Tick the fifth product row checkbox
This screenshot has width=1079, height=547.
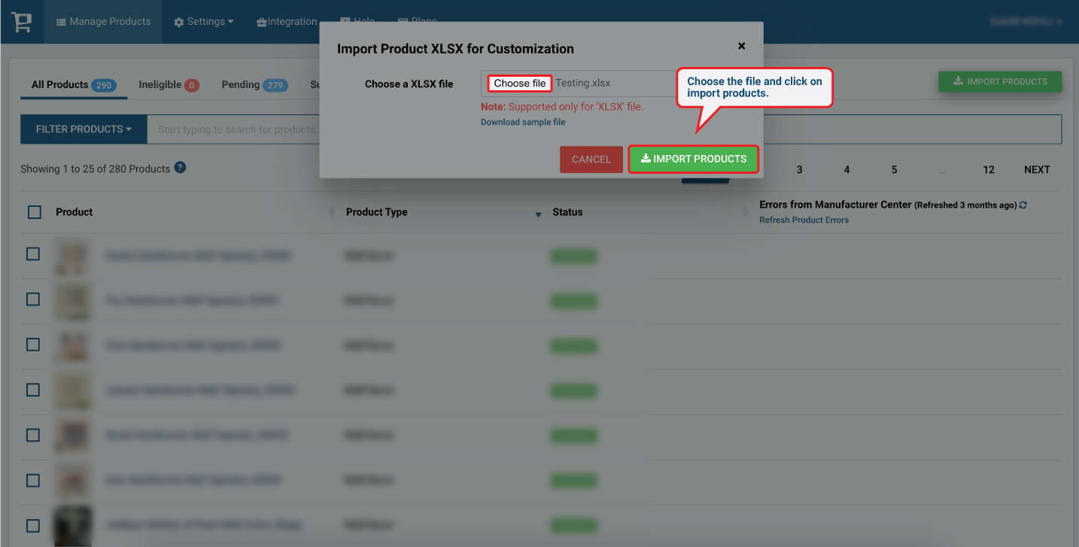(33, 435)
